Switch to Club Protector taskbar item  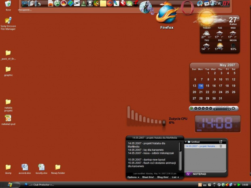[x=39, y=185]
